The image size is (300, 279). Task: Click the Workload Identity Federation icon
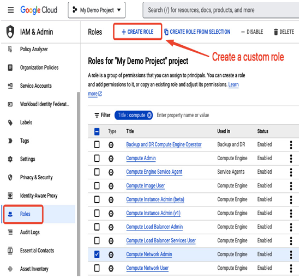tap(10, 104)
